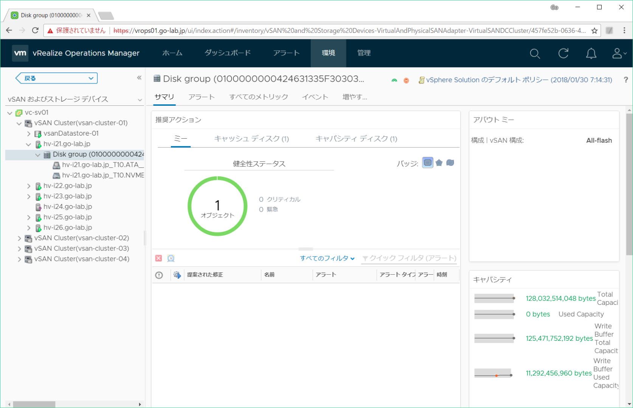Open user account menu icon

(x=619, y=53)
